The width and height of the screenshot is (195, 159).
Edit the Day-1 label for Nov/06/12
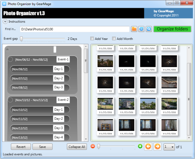tap(58, 69)
